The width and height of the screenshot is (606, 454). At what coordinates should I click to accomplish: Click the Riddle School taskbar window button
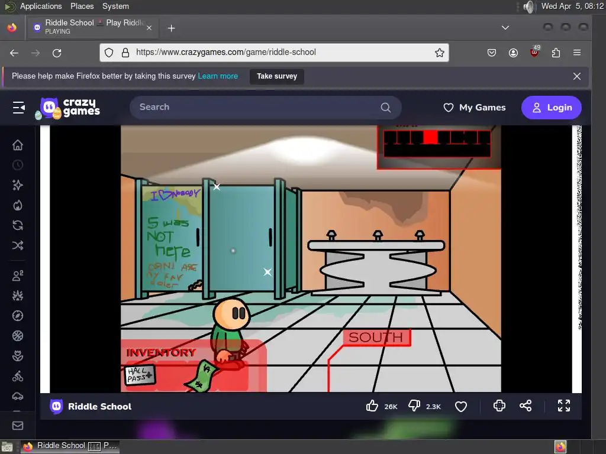[70, 446]
